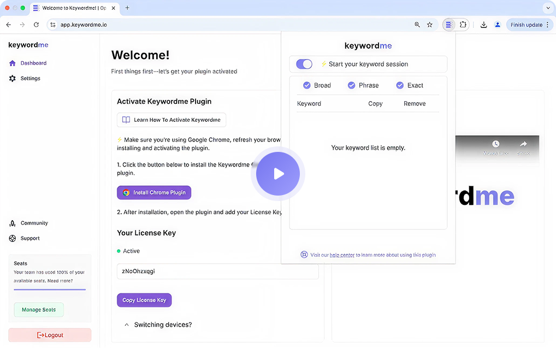
Task: Click the zoom magnifier icon in address bar
Action: [x=417, y=25]
